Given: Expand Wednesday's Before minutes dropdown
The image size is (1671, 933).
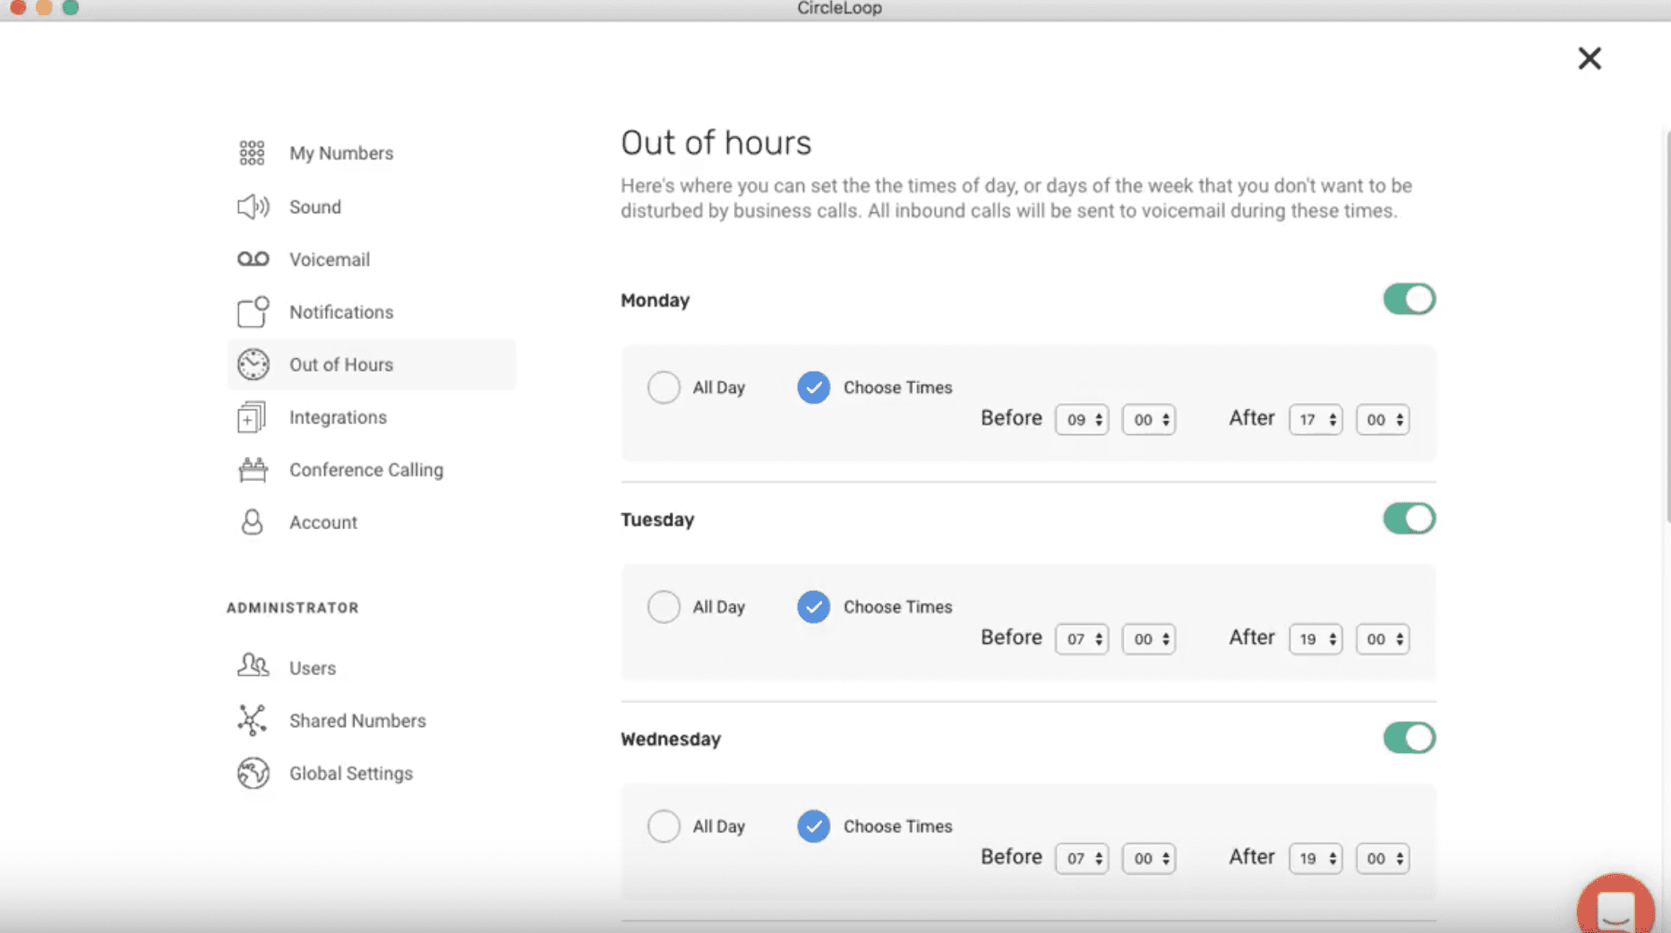Looking at the screenshot, I should (x=1149, y=859).
